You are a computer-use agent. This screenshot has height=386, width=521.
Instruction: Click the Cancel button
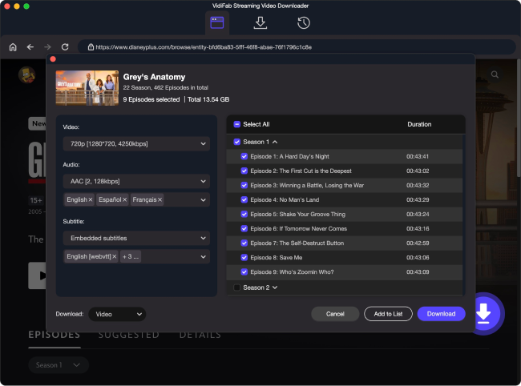click(x=335, y=314)
